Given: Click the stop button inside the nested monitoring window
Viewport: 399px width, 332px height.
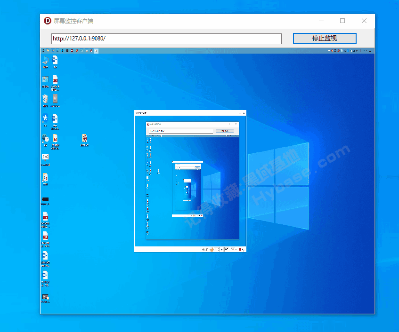Looking at the screenshot, I should (x=225, y=131).
